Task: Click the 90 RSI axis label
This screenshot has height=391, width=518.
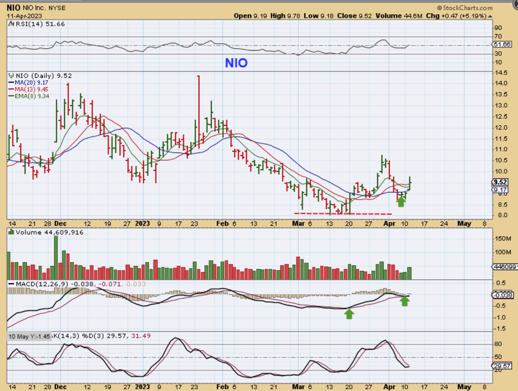Action: pyautogui.click(x=499, y=28)
